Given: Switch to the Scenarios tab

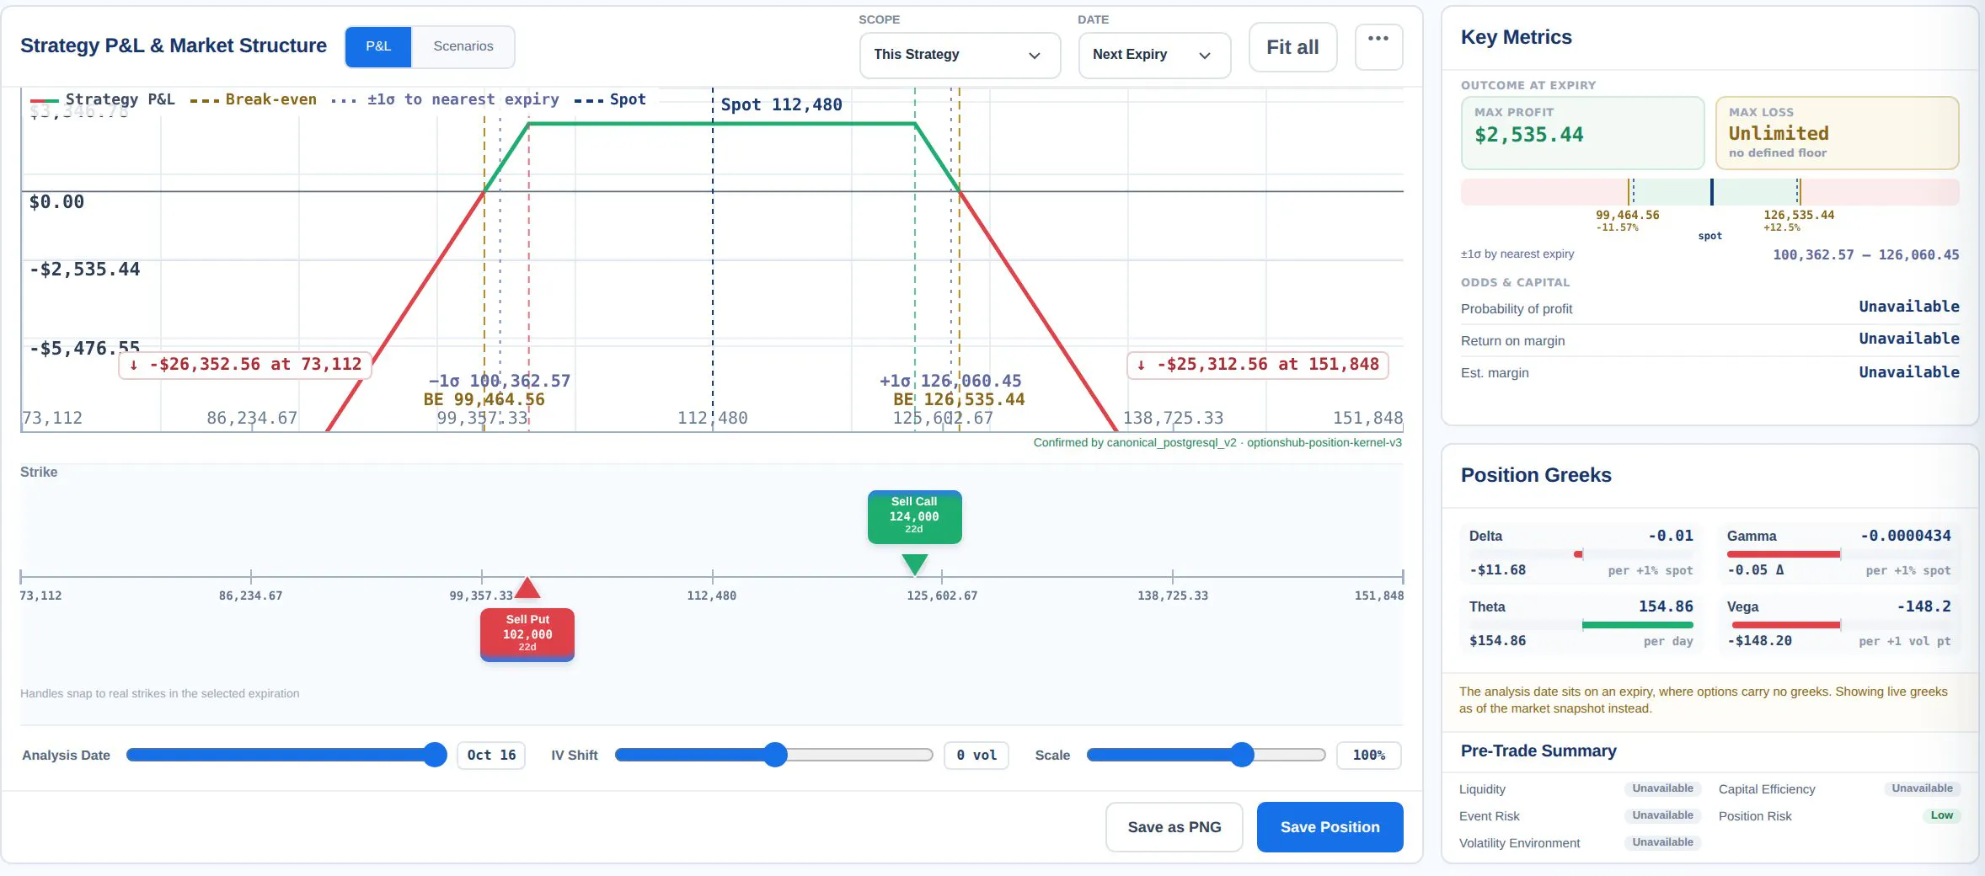Looking at the screenshot, I should tap(463, 46).
